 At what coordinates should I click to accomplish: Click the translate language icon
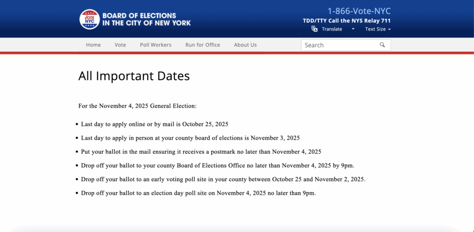pyautogui.click(x=314, y=29)
